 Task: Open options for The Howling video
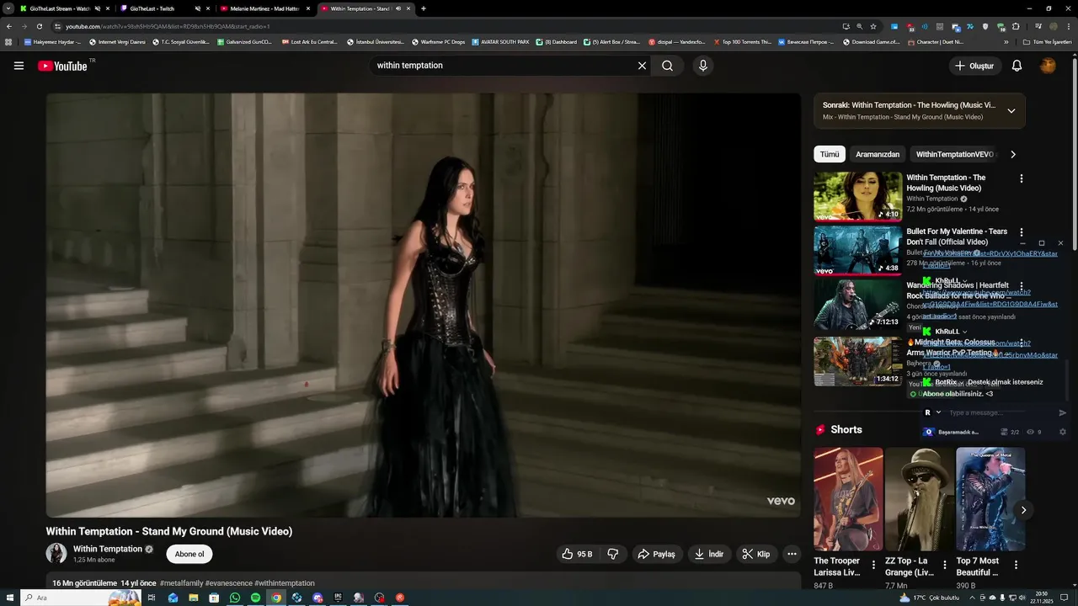point(1022,178)
